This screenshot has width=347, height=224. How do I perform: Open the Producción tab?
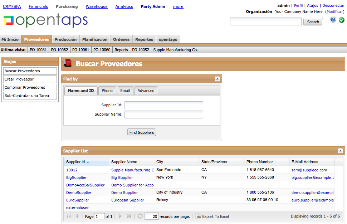(65, 39)
